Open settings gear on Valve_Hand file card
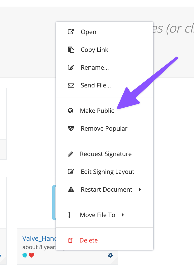Screen dimensions: 194x273 click(110, 255)
